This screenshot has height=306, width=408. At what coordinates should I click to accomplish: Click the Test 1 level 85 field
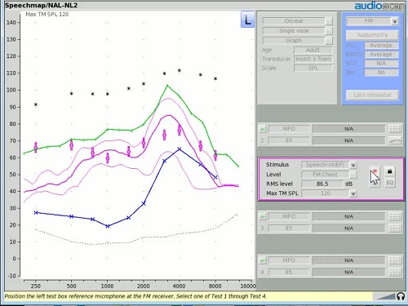(x=289, y=140)
